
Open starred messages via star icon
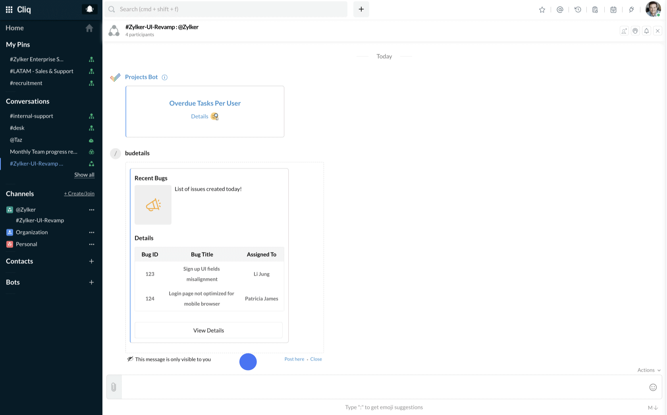click(x=542, y=10)
